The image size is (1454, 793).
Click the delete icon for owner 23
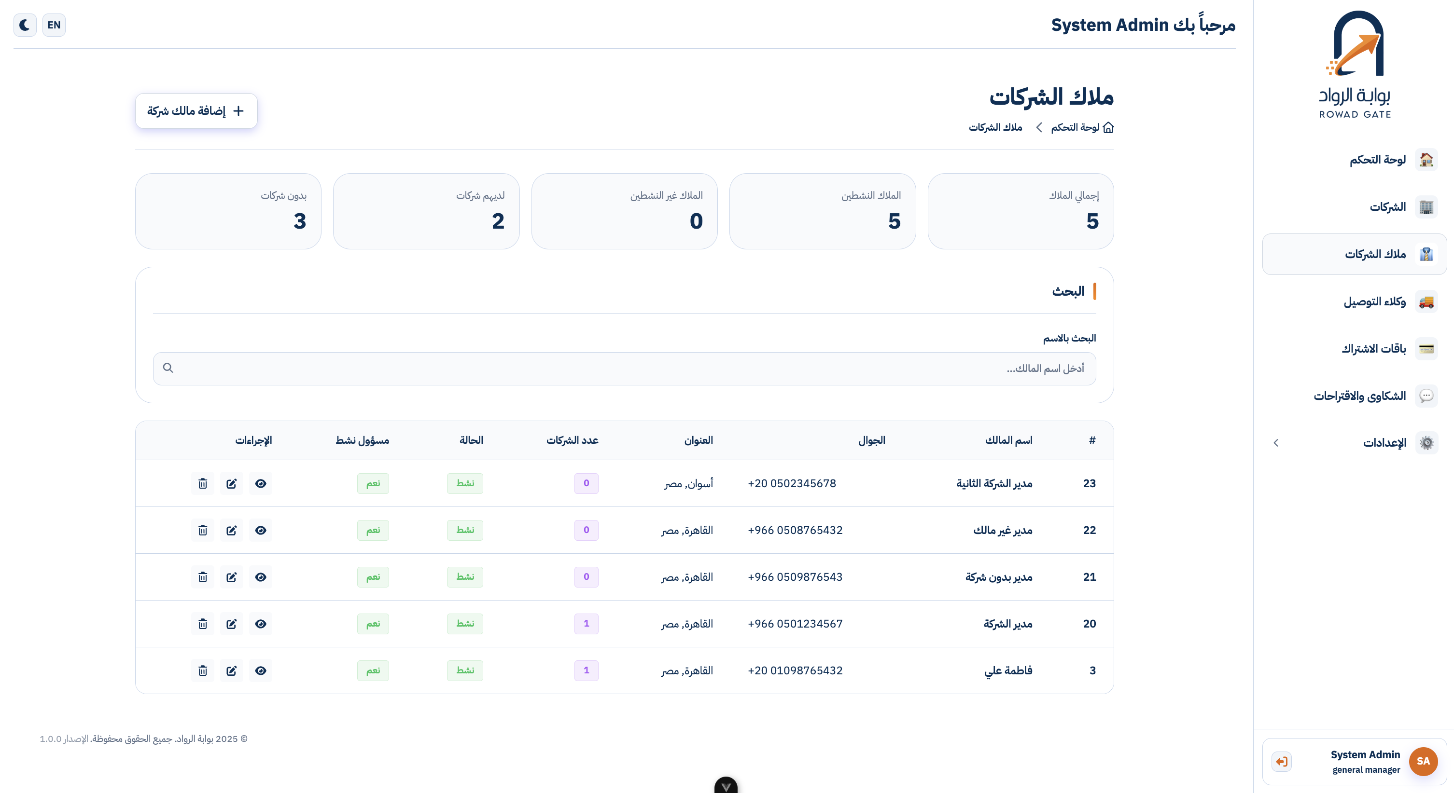203,483
